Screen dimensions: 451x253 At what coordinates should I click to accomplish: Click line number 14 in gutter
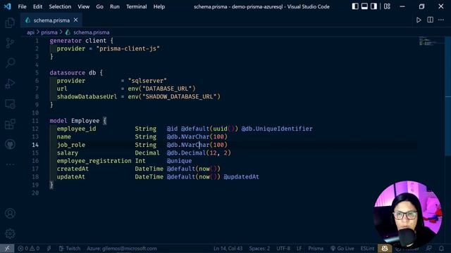point(35,145)
